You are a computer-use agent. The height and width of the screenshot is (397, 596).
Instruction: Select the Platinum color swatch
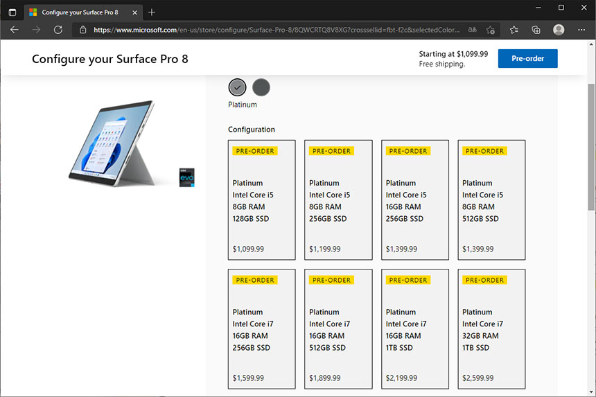(x=237, y=87)
